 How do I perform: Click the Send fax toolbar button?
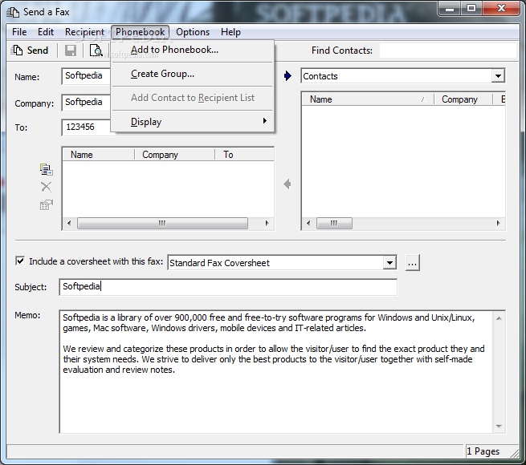[x=30, y=51]
